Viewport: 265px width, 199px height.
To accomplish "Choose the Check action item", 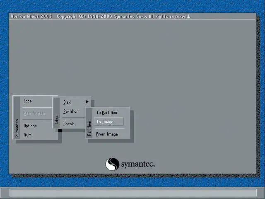I will [68, 124].
